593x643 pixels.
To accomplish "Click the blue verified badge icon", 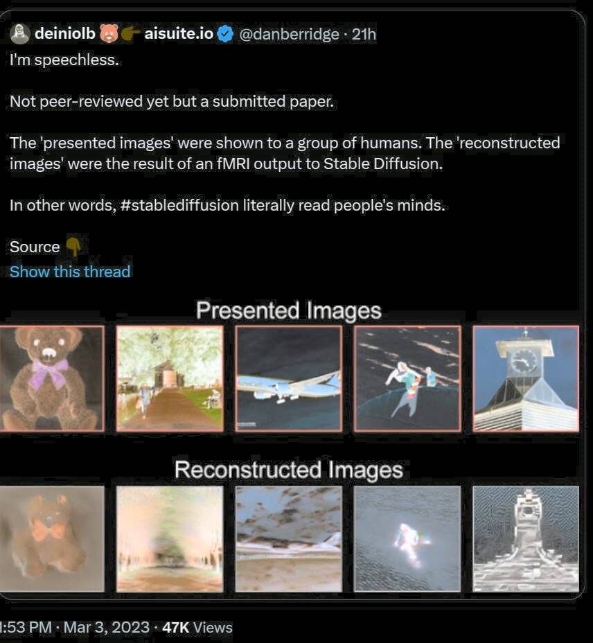I will 225,34.
